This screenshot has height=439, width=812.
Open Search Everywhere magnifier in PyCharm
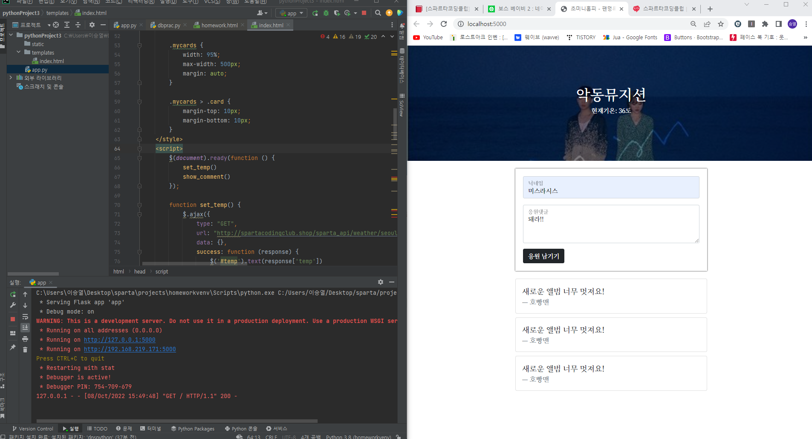tap(378, 13)
